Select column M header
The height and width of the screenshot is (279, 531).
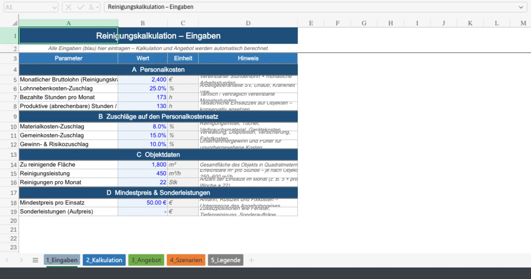click(x=523, y=23)
